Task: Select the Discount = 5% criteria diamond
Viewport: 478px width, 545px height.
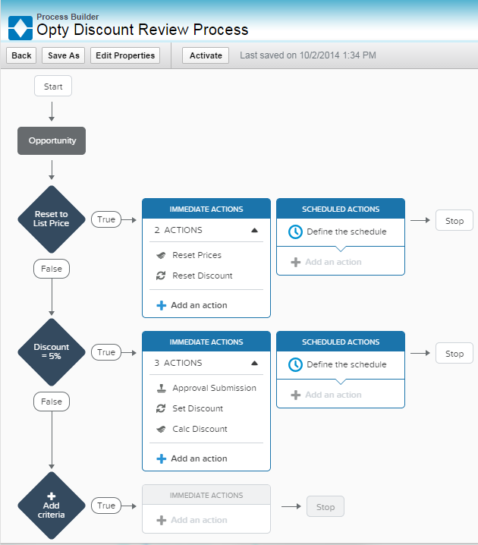Action: [x=52, y=352]
